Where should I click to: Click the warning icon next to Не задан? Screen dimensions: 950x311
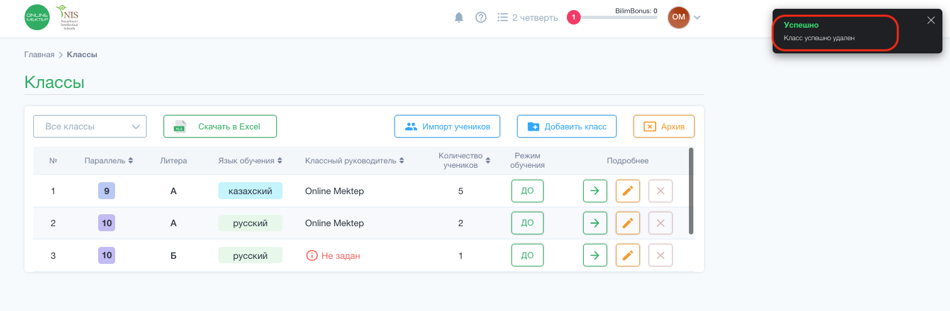pos(311,256)
